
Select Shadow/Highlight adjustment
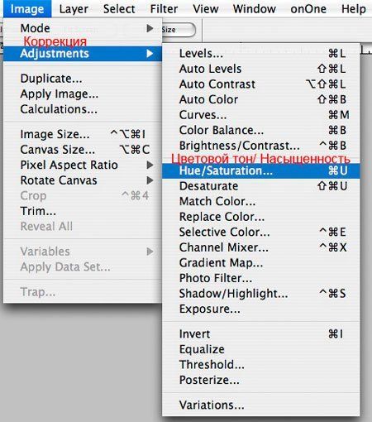(260, 294)
